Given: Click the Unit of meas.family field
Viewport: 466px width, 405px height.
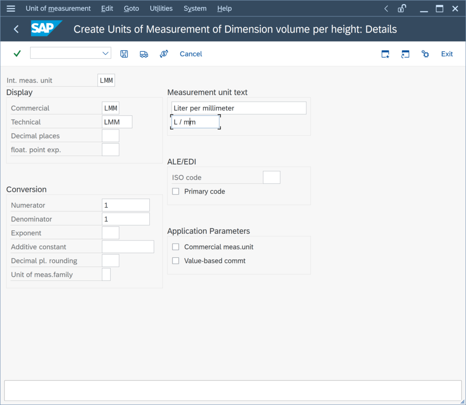Looking at the screenshot, I should (106, 275).
